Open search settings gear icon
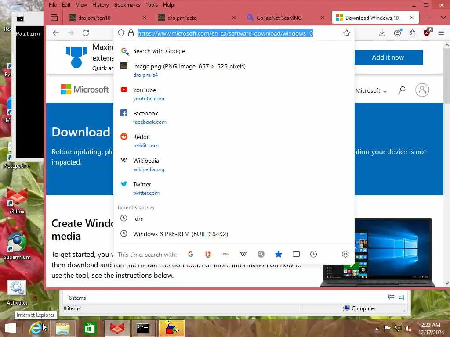The height and width of the screenshot is (337, 450). click(345, 254)
